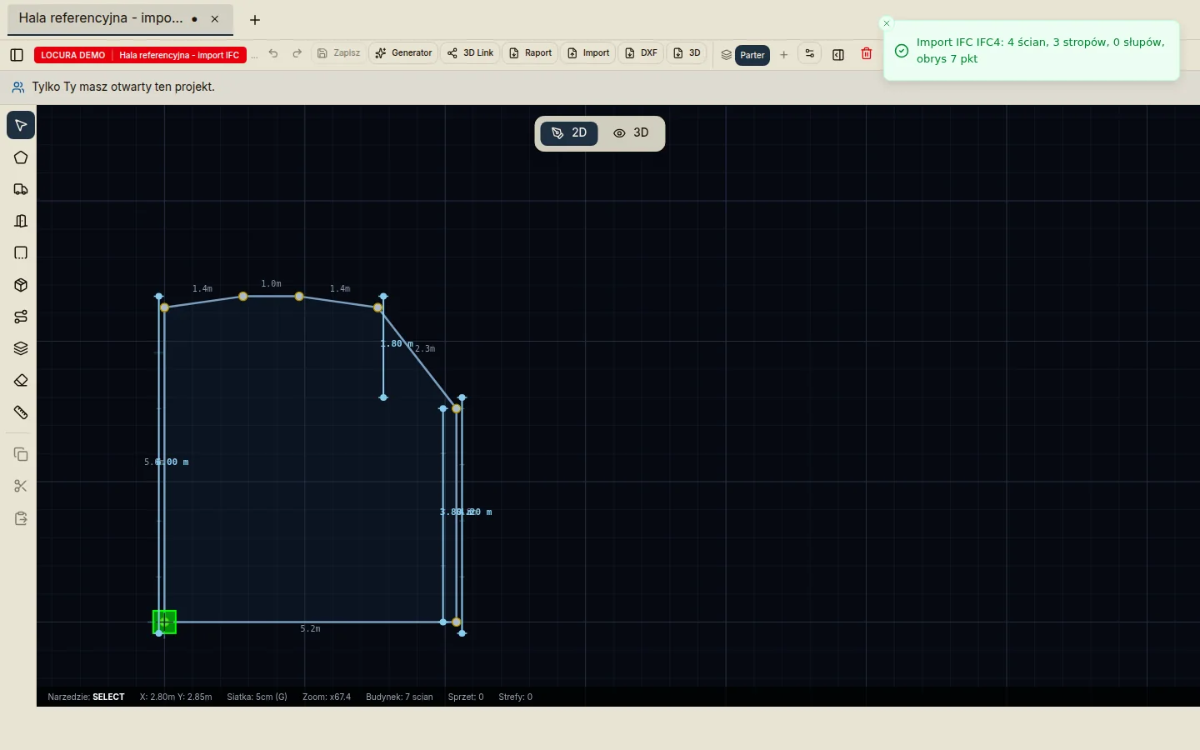Click the 3D Link share button

(470, 53)
